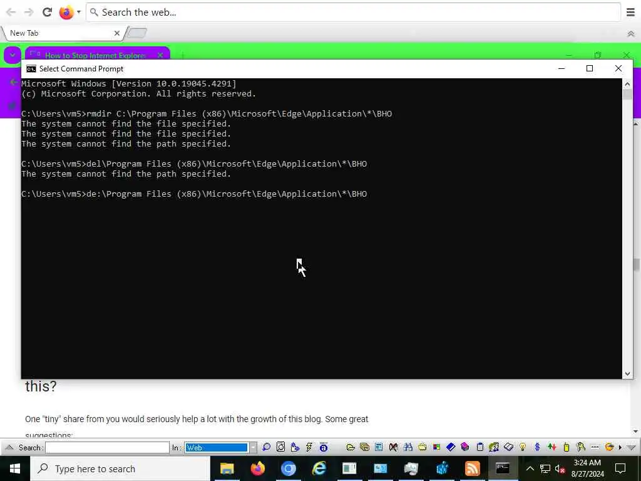The image size is (641, 481).
Task: Close the 'How to Stop Internet Explorer' tab
Action: (x=160, y=55)
